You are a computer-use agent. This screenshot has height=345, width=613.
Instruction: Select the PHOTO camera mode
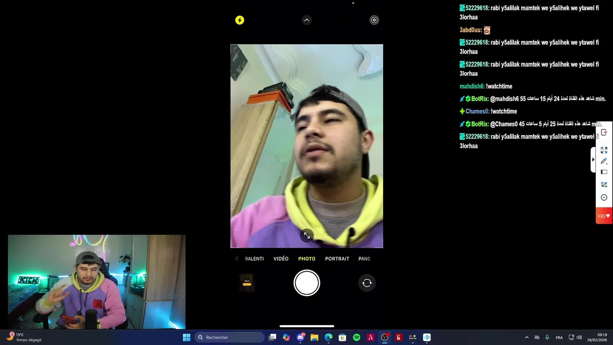coord(307,259)
